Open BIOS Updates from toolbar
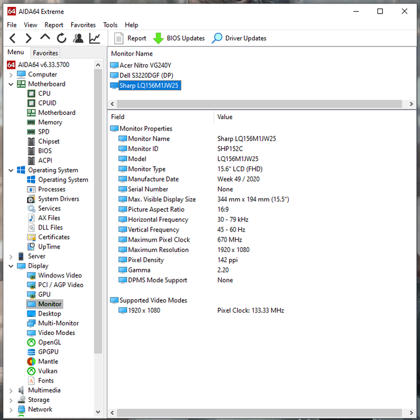Screen dimensions: 420x420 point(178,38)
